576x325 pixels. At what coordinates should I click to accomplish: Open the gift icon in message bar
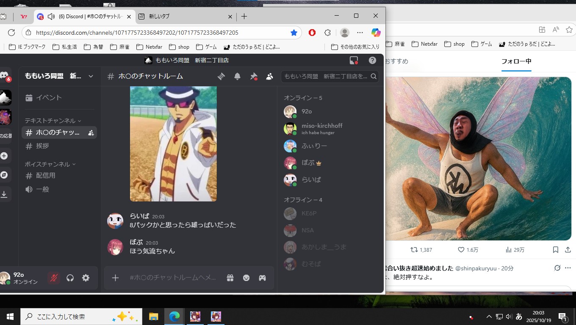click(230, 278)
